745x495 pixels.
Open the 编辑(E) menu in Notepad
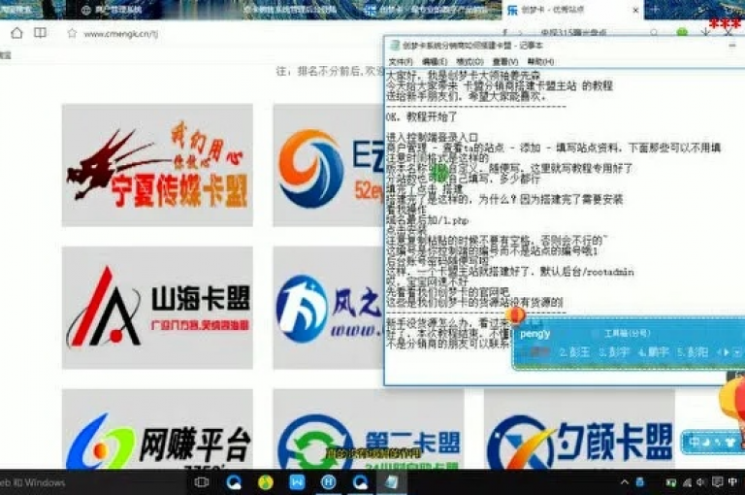point(435,62)
